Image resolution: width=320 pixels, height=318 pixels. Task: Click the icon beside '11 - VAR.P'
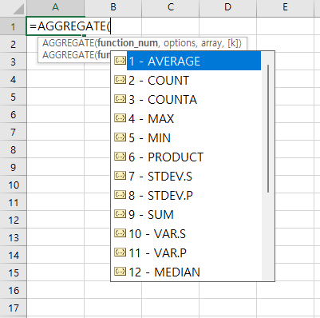tap(120, 252)
